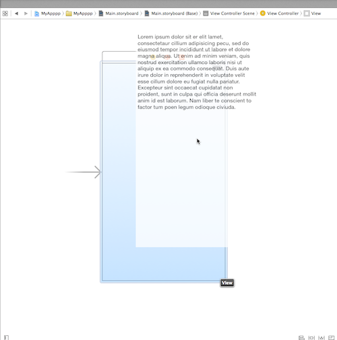Open the Align constraints icon
337x340 pixels.
(x=301, y=337)
